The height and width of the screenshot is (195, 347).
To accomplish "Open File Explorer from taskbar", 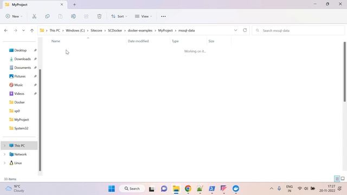I will 176,188.
